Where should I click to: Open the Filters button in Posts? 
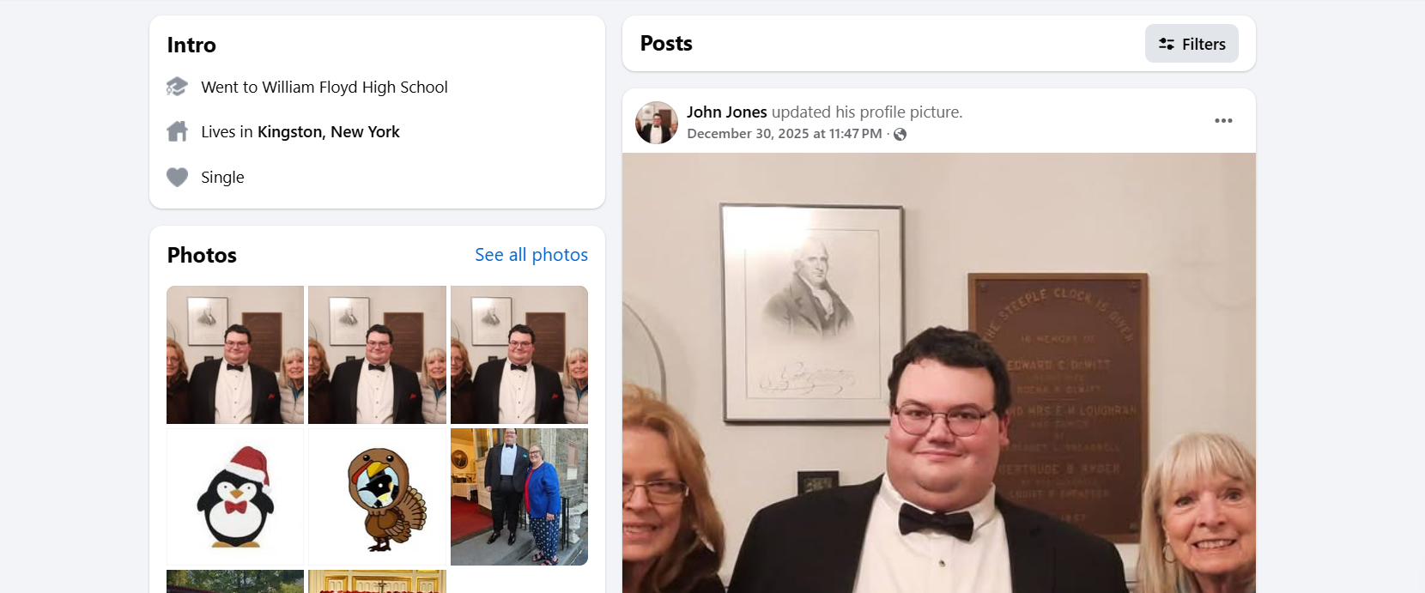(x=1192, y=44)
